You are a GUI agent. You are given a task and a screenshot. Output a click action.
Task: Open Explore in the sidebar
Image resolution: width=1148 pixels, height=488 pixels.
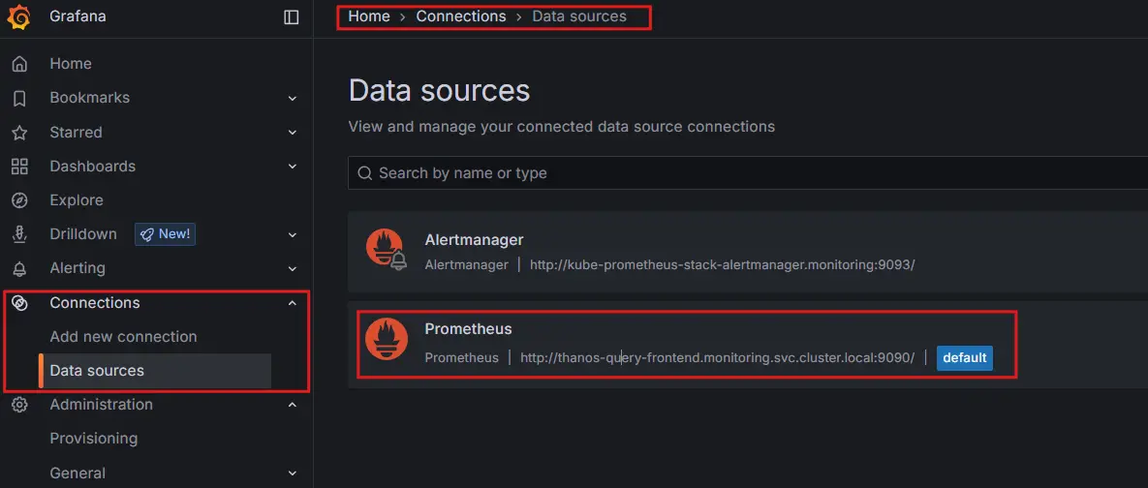tap(77, 199)
